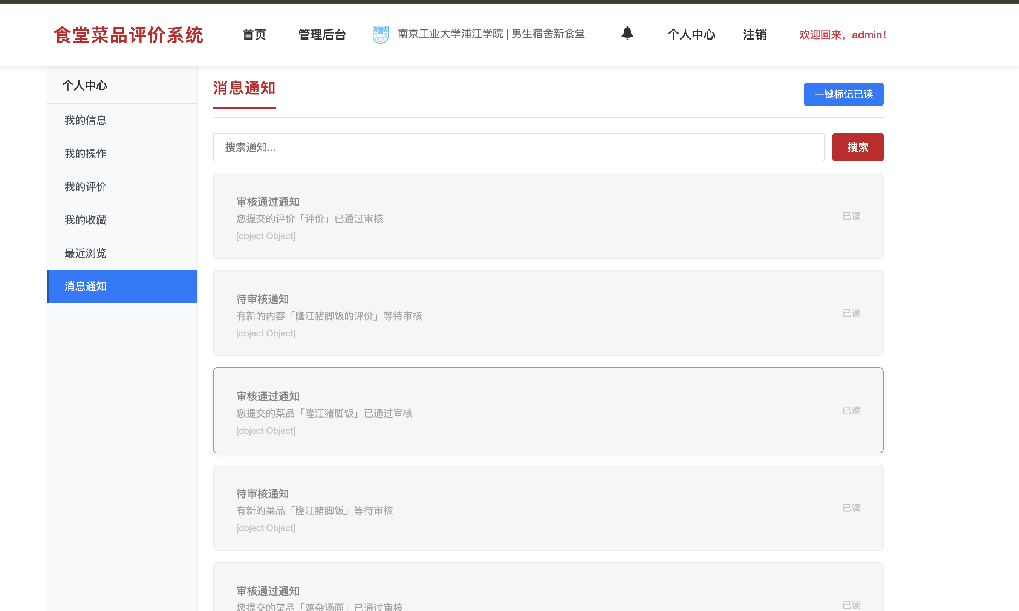Click the 食堂菜品评价系统 site title

[x=129, y=35]
